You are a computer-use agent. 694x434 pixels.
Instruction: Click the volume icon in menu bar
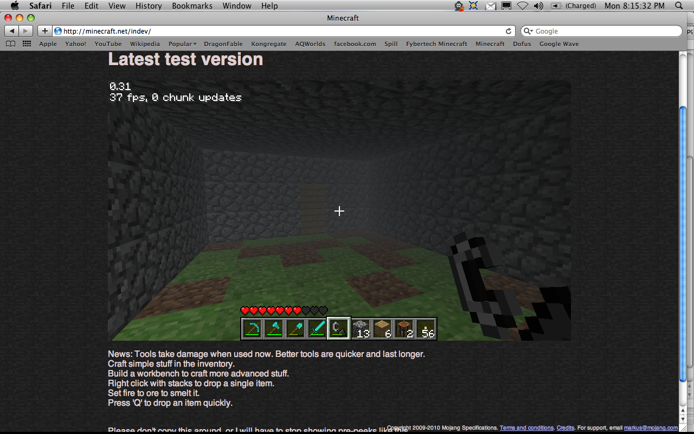(538, 6)
